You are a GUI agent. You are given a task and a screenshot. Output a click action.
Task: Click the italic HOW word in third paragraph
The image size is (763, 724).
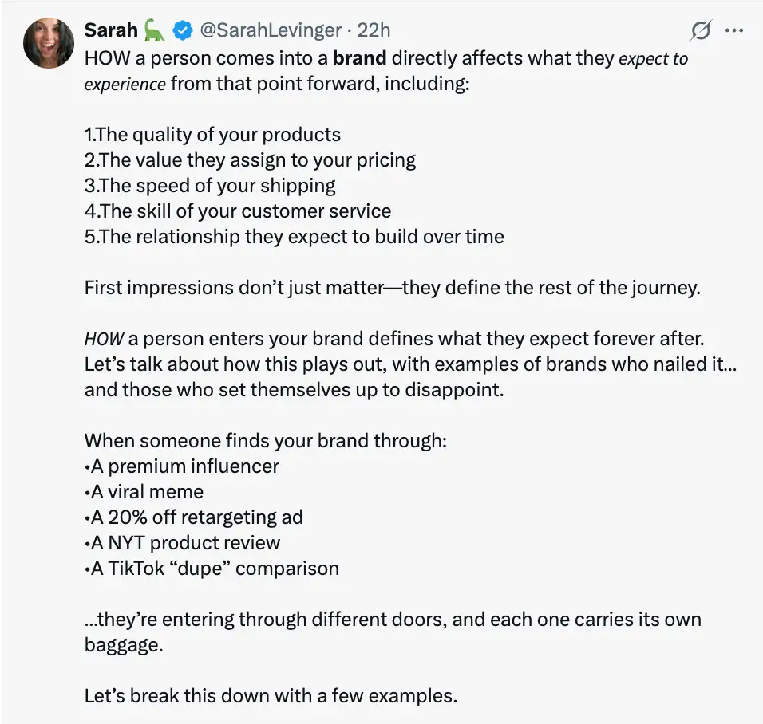(x=104, y=339)
